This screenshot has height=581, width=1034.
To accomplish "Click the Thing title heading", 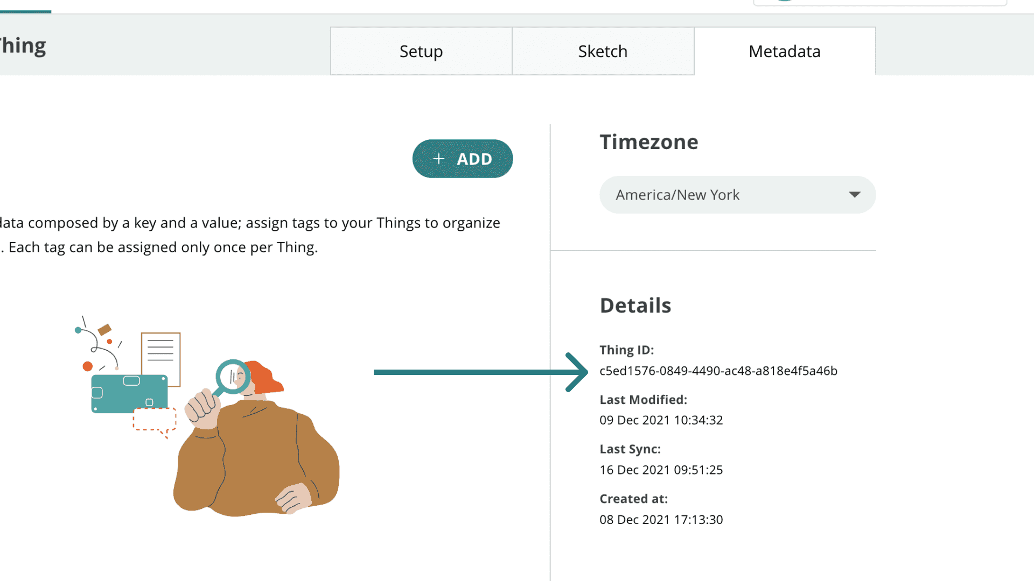I will (x=23, y=46).
